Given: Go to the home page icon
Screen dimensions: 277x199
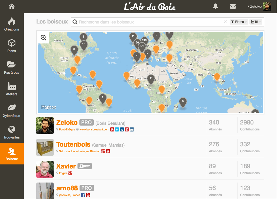Looking at the screenshot, I should tap(12, 6).
